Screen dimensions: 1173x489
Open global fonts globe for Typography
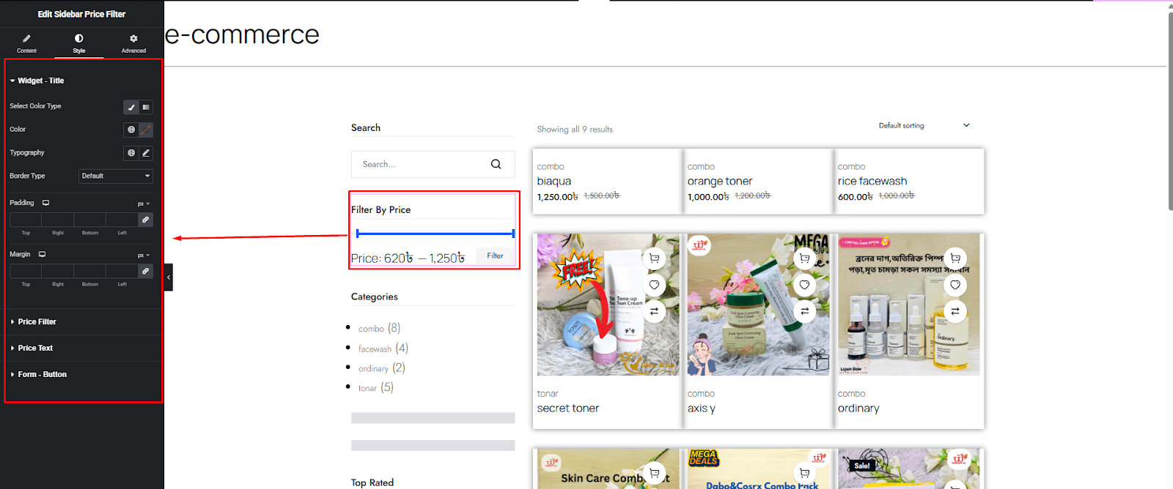coord(131,153)
